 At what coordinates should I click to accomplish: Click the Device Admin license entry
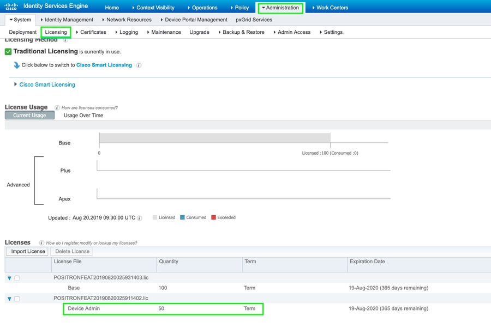[83, 308]
